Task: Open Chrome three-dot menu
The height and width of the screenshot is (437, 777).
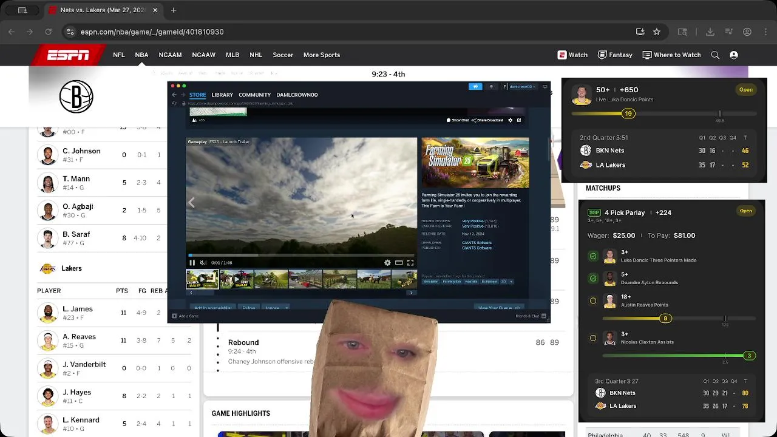Action: click(765, 32)
